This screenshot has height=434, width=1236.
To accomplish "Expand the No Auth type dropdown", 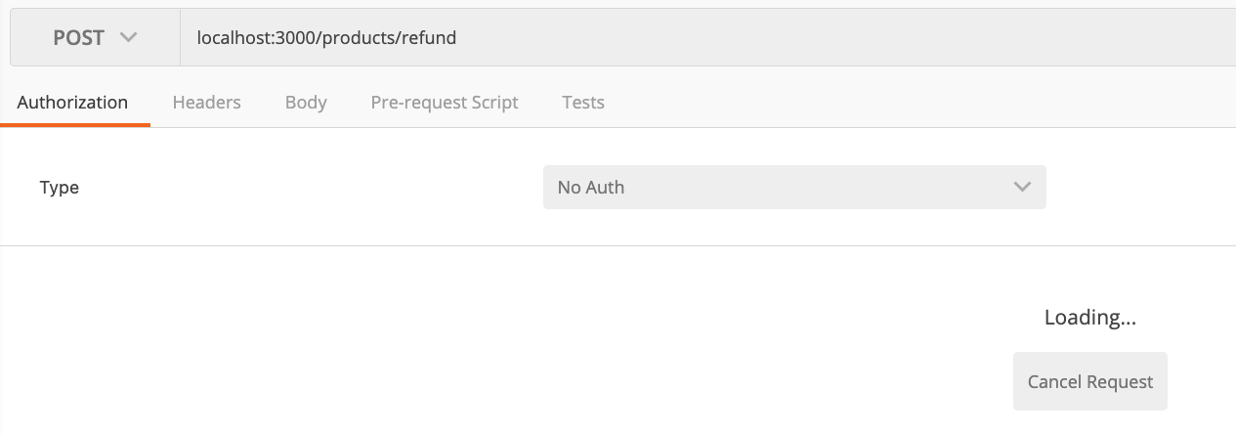I will [793, 187].
